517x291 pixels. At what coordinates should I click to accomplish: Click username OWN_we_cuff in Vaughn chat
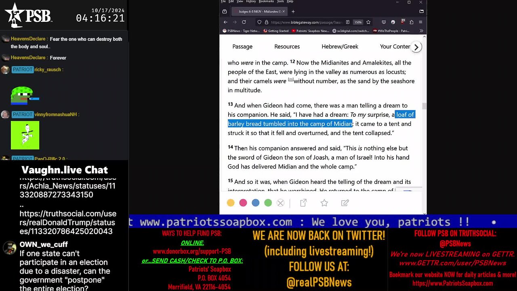tap(44, 245)
